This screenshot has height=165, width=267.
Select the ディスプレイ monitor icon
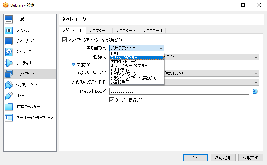(9, 41)
